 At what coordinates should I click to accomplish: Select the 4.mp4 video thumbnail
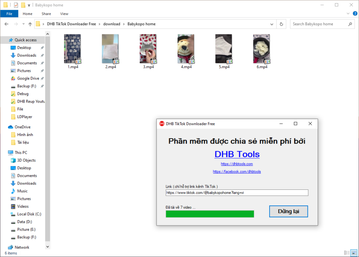click(186, 49)
